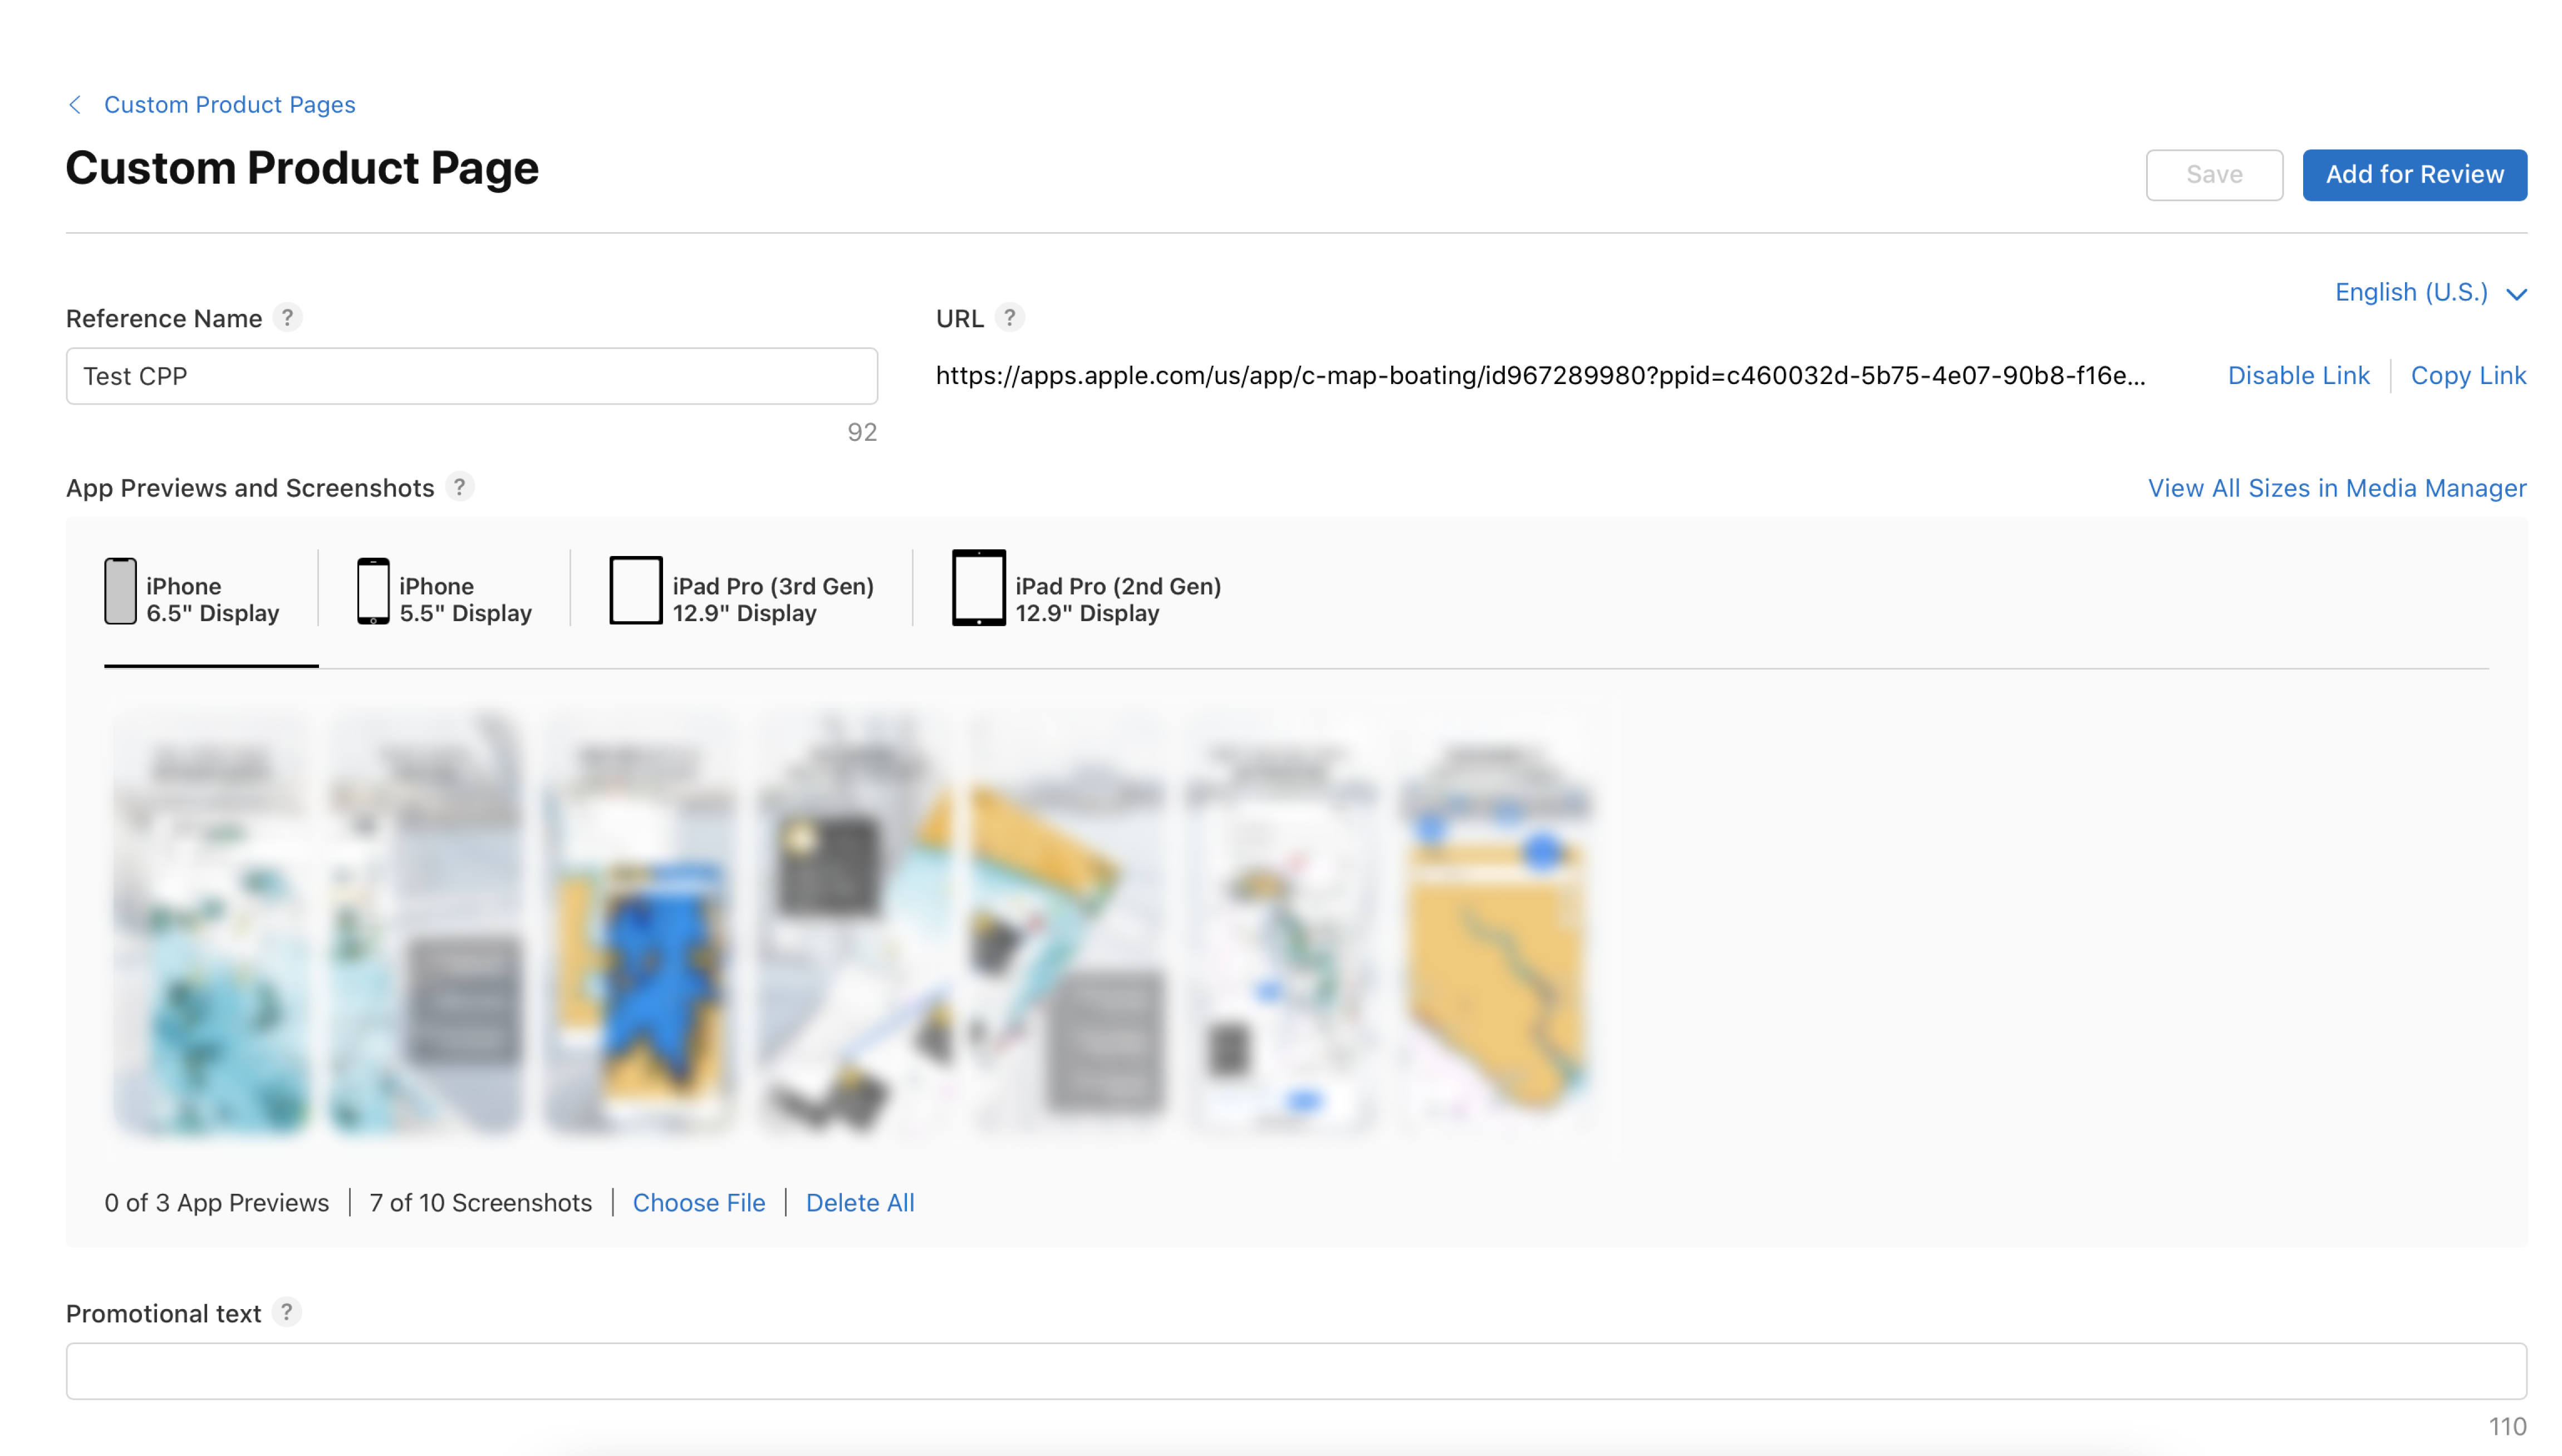Screen dimensions: 2562x1456
Task: Open the Promotional text help icon
Action: click(286, 1311)
